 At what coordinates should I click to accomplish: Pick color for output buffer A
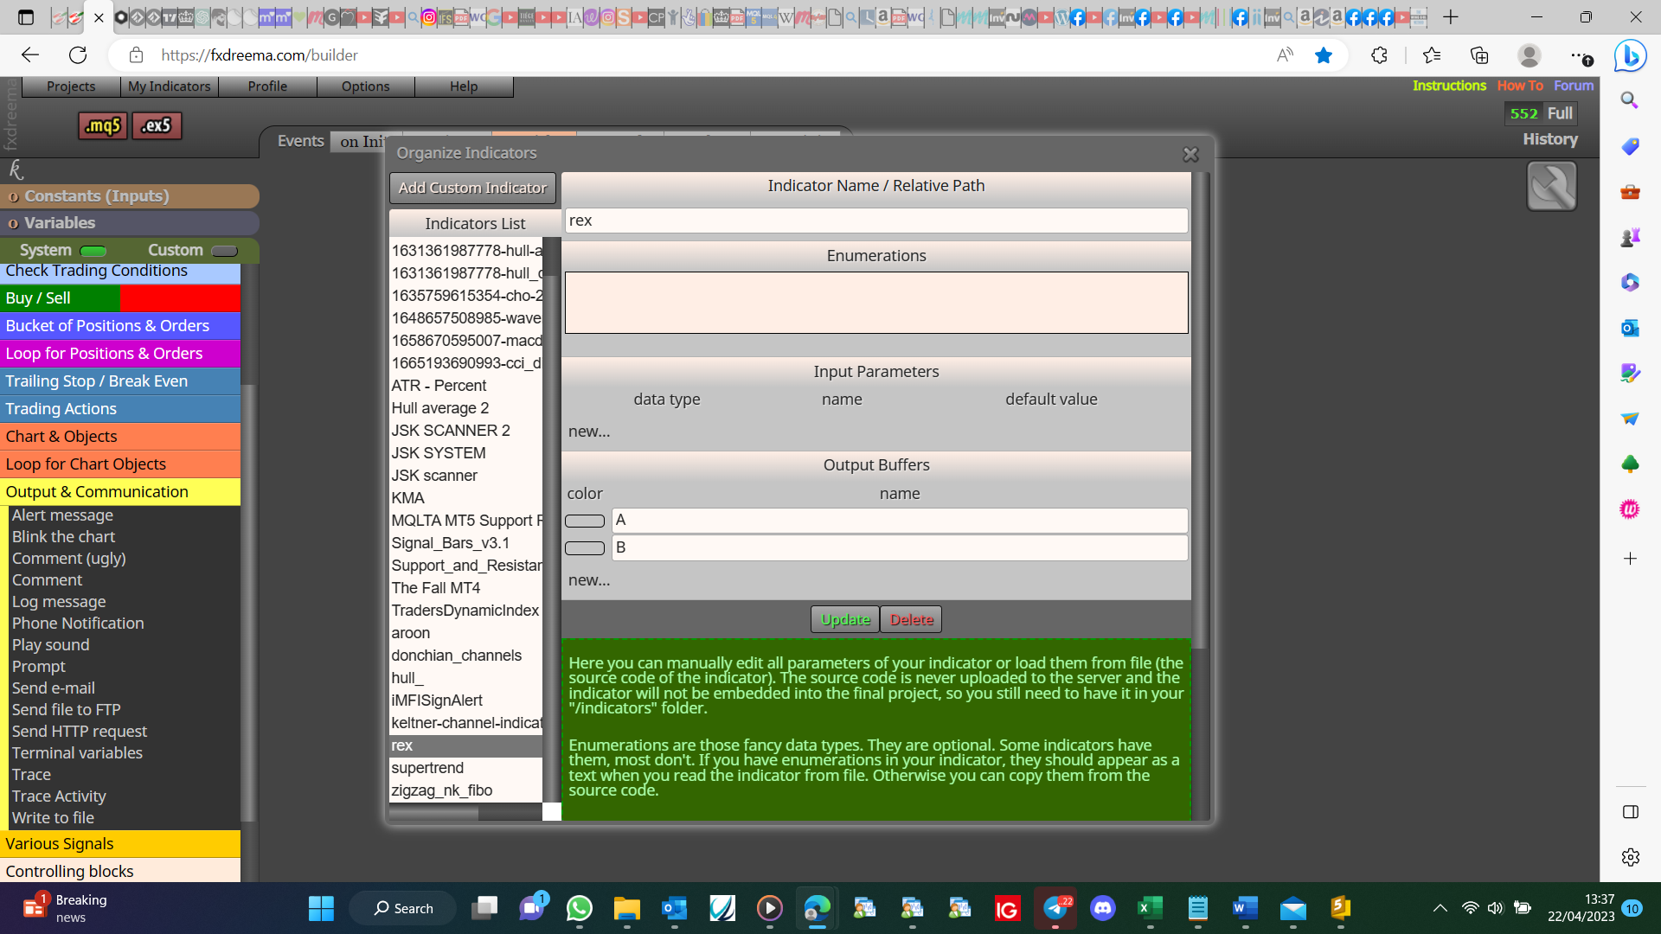click(x=585, y=521)
